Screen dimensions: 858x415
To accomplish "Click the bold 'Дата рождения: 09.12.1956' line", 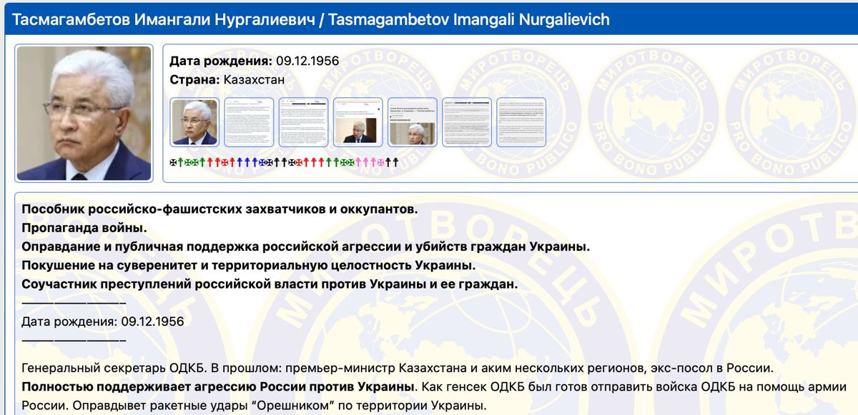I will [x=255, y=61].
